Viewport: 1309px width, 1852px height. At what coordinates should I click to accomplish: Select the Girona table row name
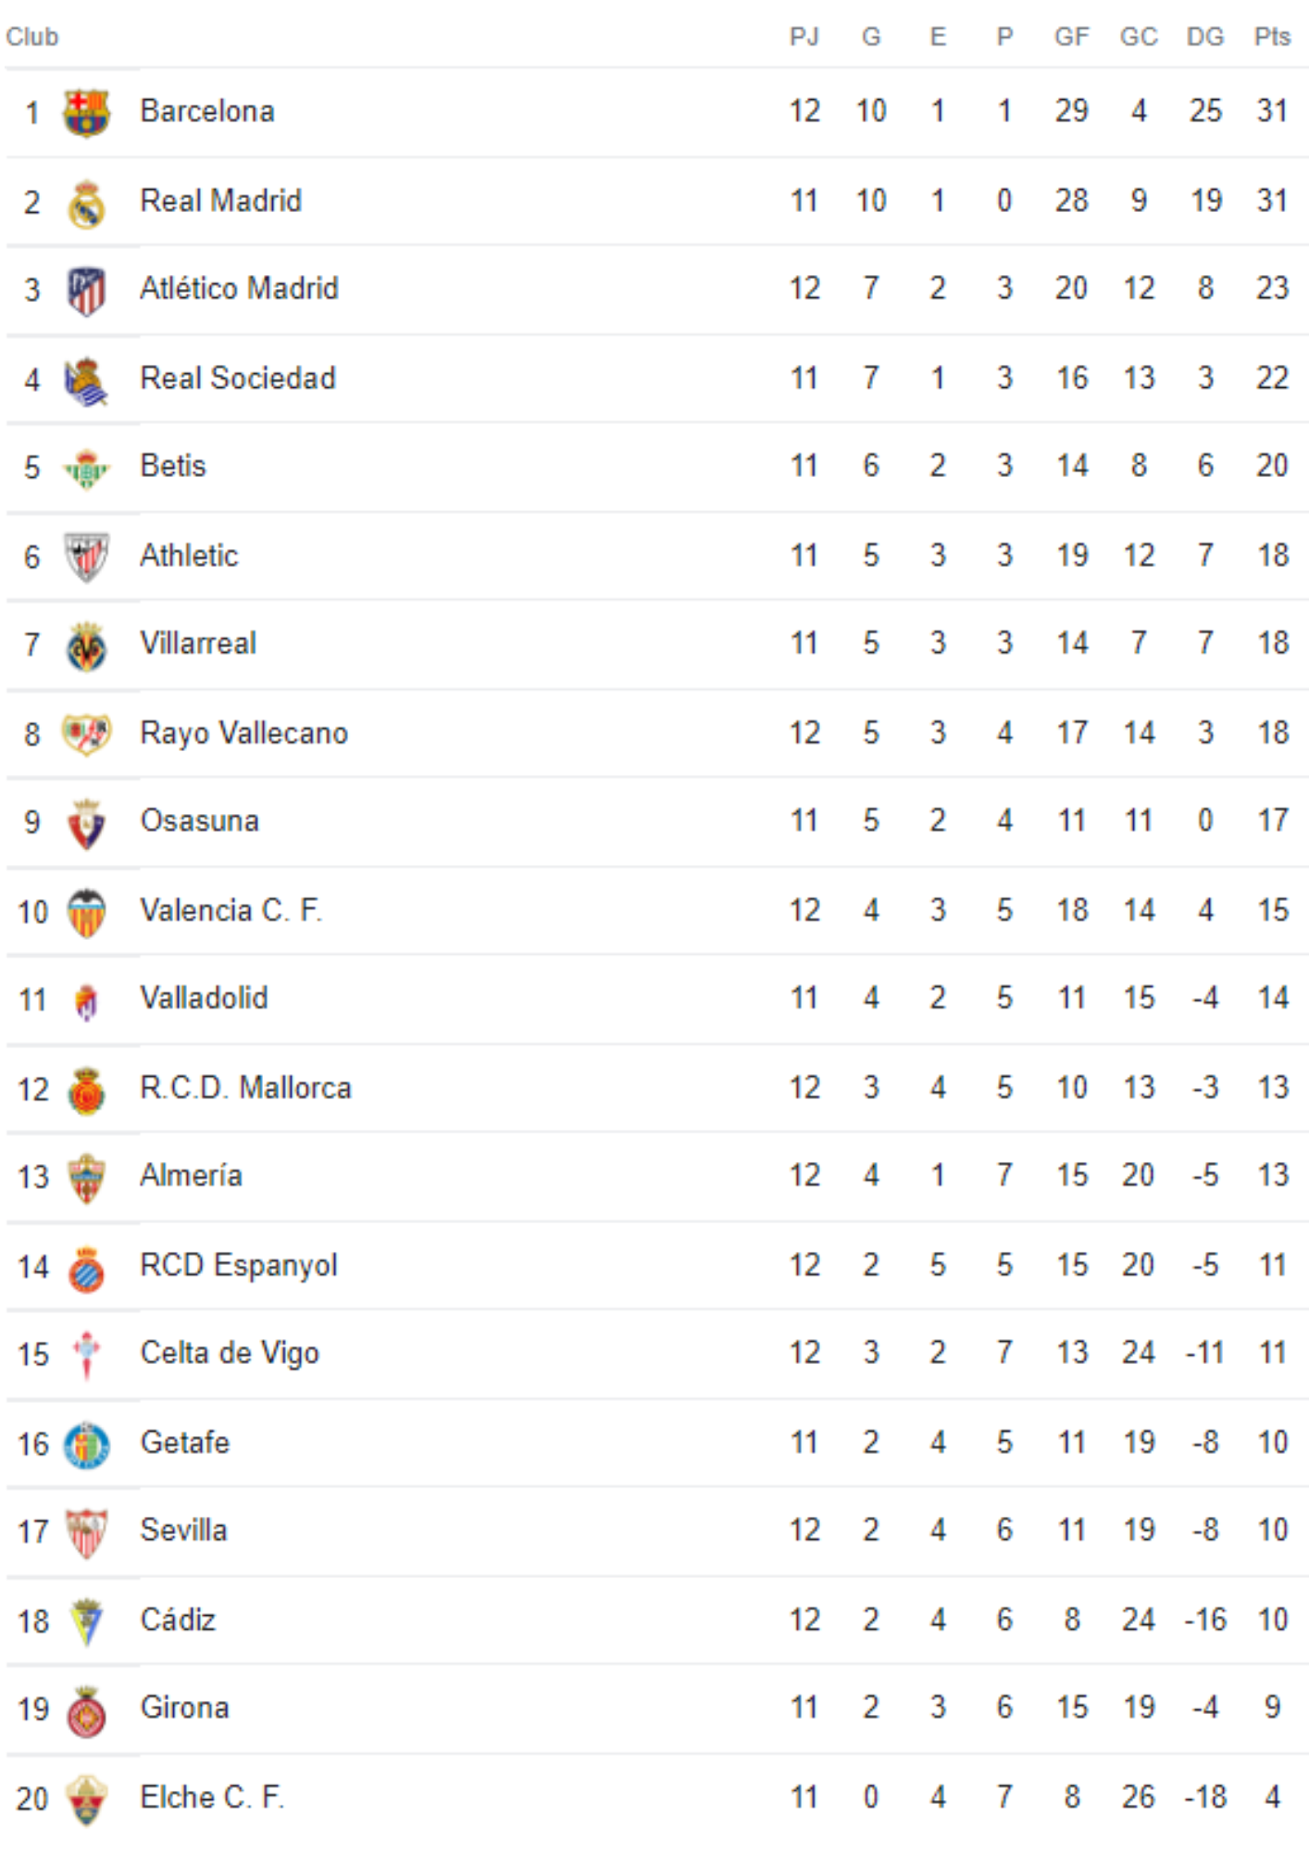coord(184,1708)
